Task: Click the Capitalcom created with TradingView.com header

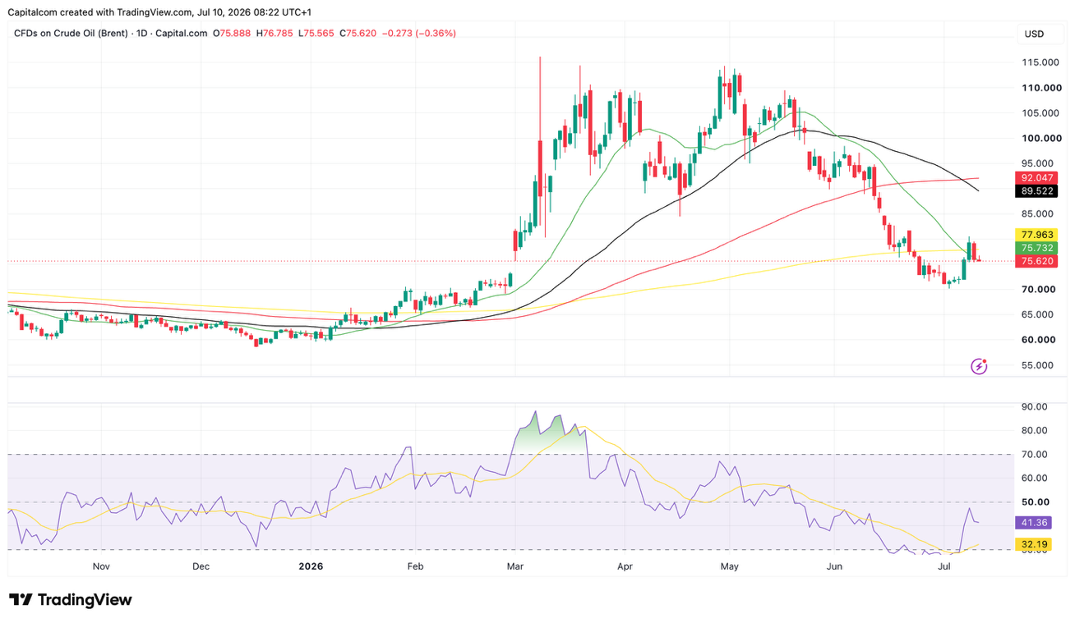Action: click(x=159, y=12)
